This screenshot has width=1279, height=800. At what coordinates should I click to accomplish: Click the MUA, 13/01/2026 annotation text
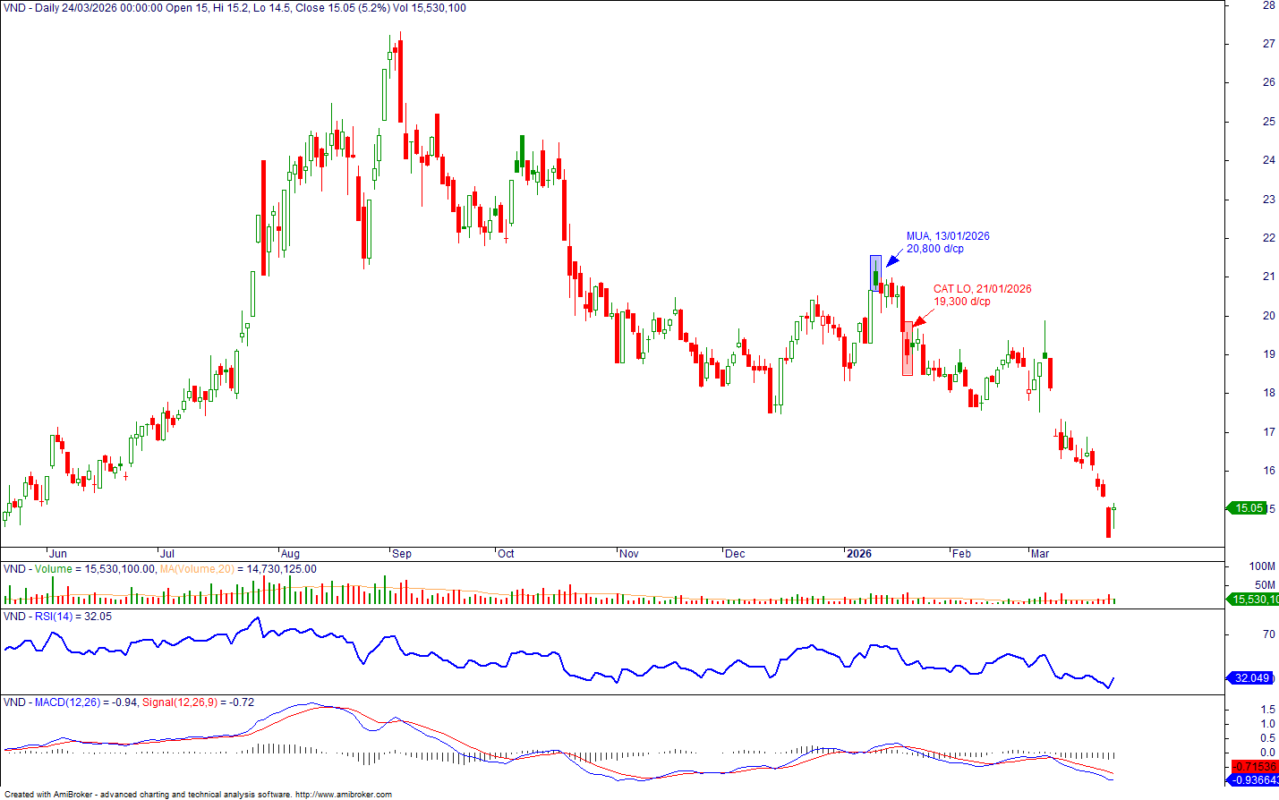[x=948, y=236]
